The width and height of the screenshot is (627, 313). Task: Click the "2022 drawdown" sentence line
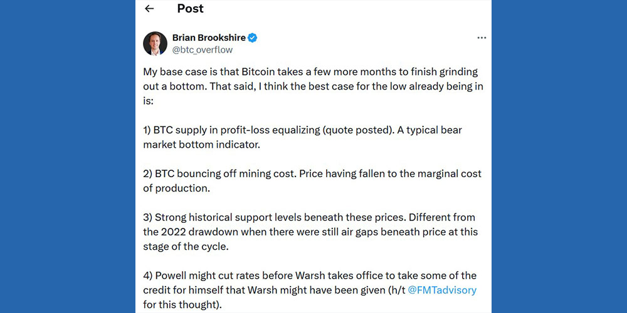click(x=310, y=232)
